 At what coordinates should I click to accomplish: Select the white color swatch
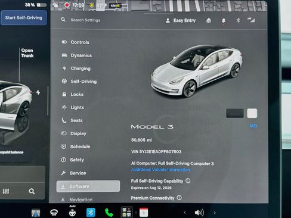click(252, 113)
